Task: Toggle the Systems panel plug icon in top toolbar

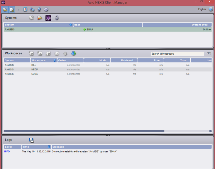Action: click(x=5, y=10)
